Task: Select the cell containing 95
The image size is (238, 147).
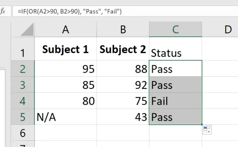Action: [65, 69]
